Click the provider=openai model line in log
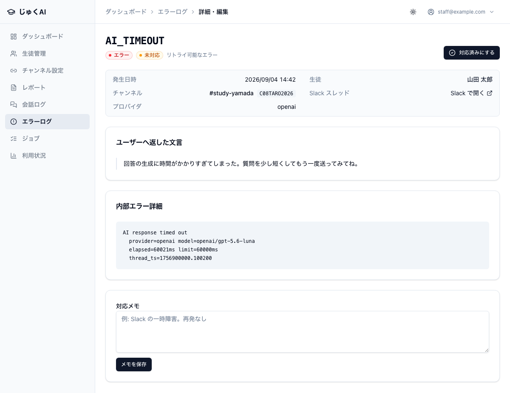The image size is (510, 393). tap(192, 241)
